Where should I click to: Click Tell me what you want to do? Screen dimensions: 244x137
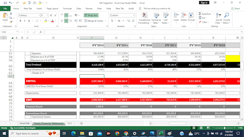pyautogui.click(x=157, y=9)
